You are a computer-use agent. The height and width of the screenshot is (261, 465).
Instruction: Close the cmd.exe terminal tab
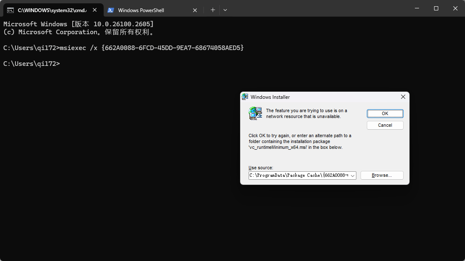tap(94, 10)
